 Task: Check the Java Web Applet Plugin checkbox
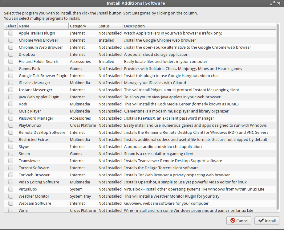[x=11, y=97]
